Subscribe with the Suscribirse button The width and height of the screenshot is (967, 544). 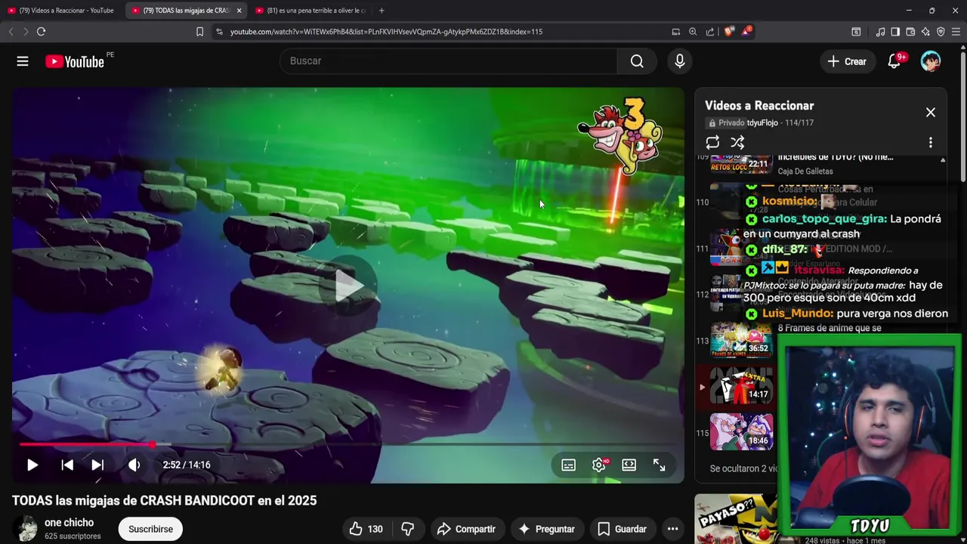tap(150, 529)
